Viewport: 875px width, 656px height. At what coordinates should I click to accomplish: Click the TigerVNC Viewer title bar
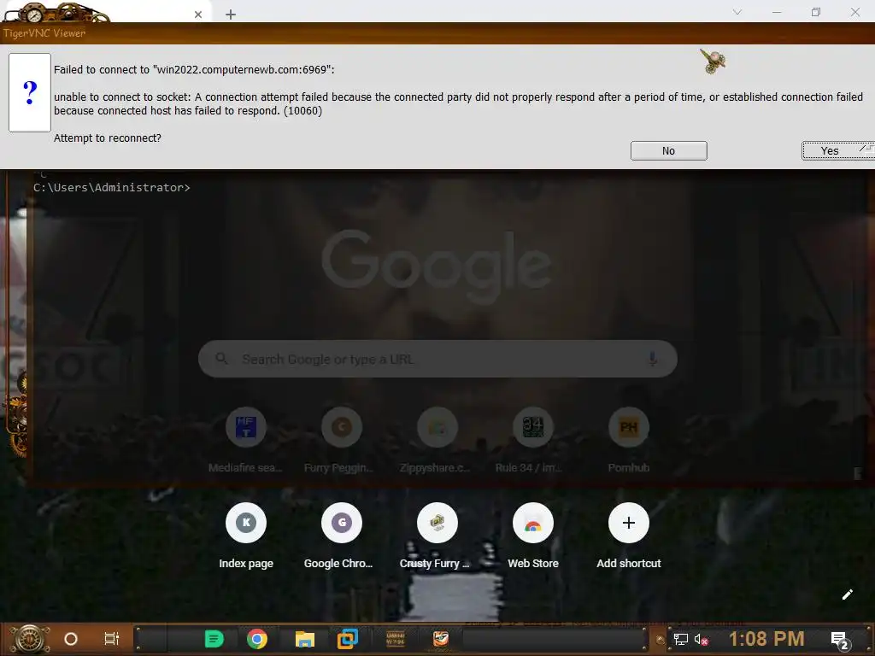437,33
